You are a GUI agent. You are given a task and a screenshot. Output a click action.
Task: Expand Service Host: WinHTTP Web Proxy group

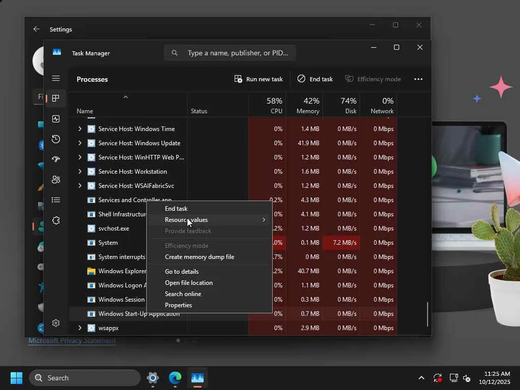[x=80, y=157]
